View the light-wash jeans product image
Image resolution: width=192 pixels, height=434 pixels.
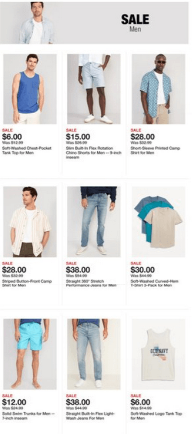point(94,354)
